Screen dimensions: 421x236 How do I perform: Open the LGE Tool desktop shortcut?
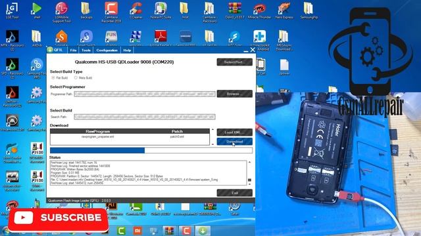(12, 10)
